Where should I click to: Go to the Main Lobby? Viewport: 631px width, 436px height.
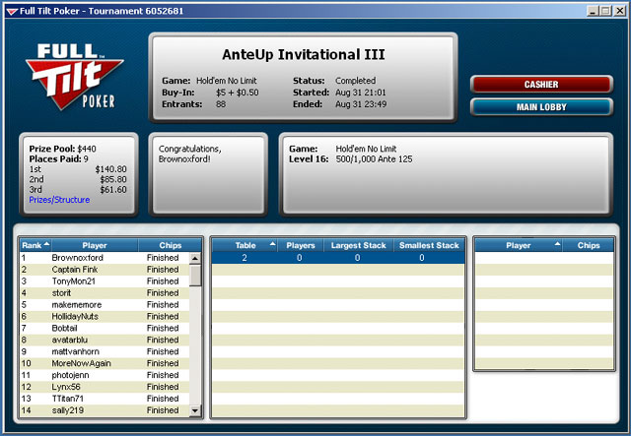(541, 107)
